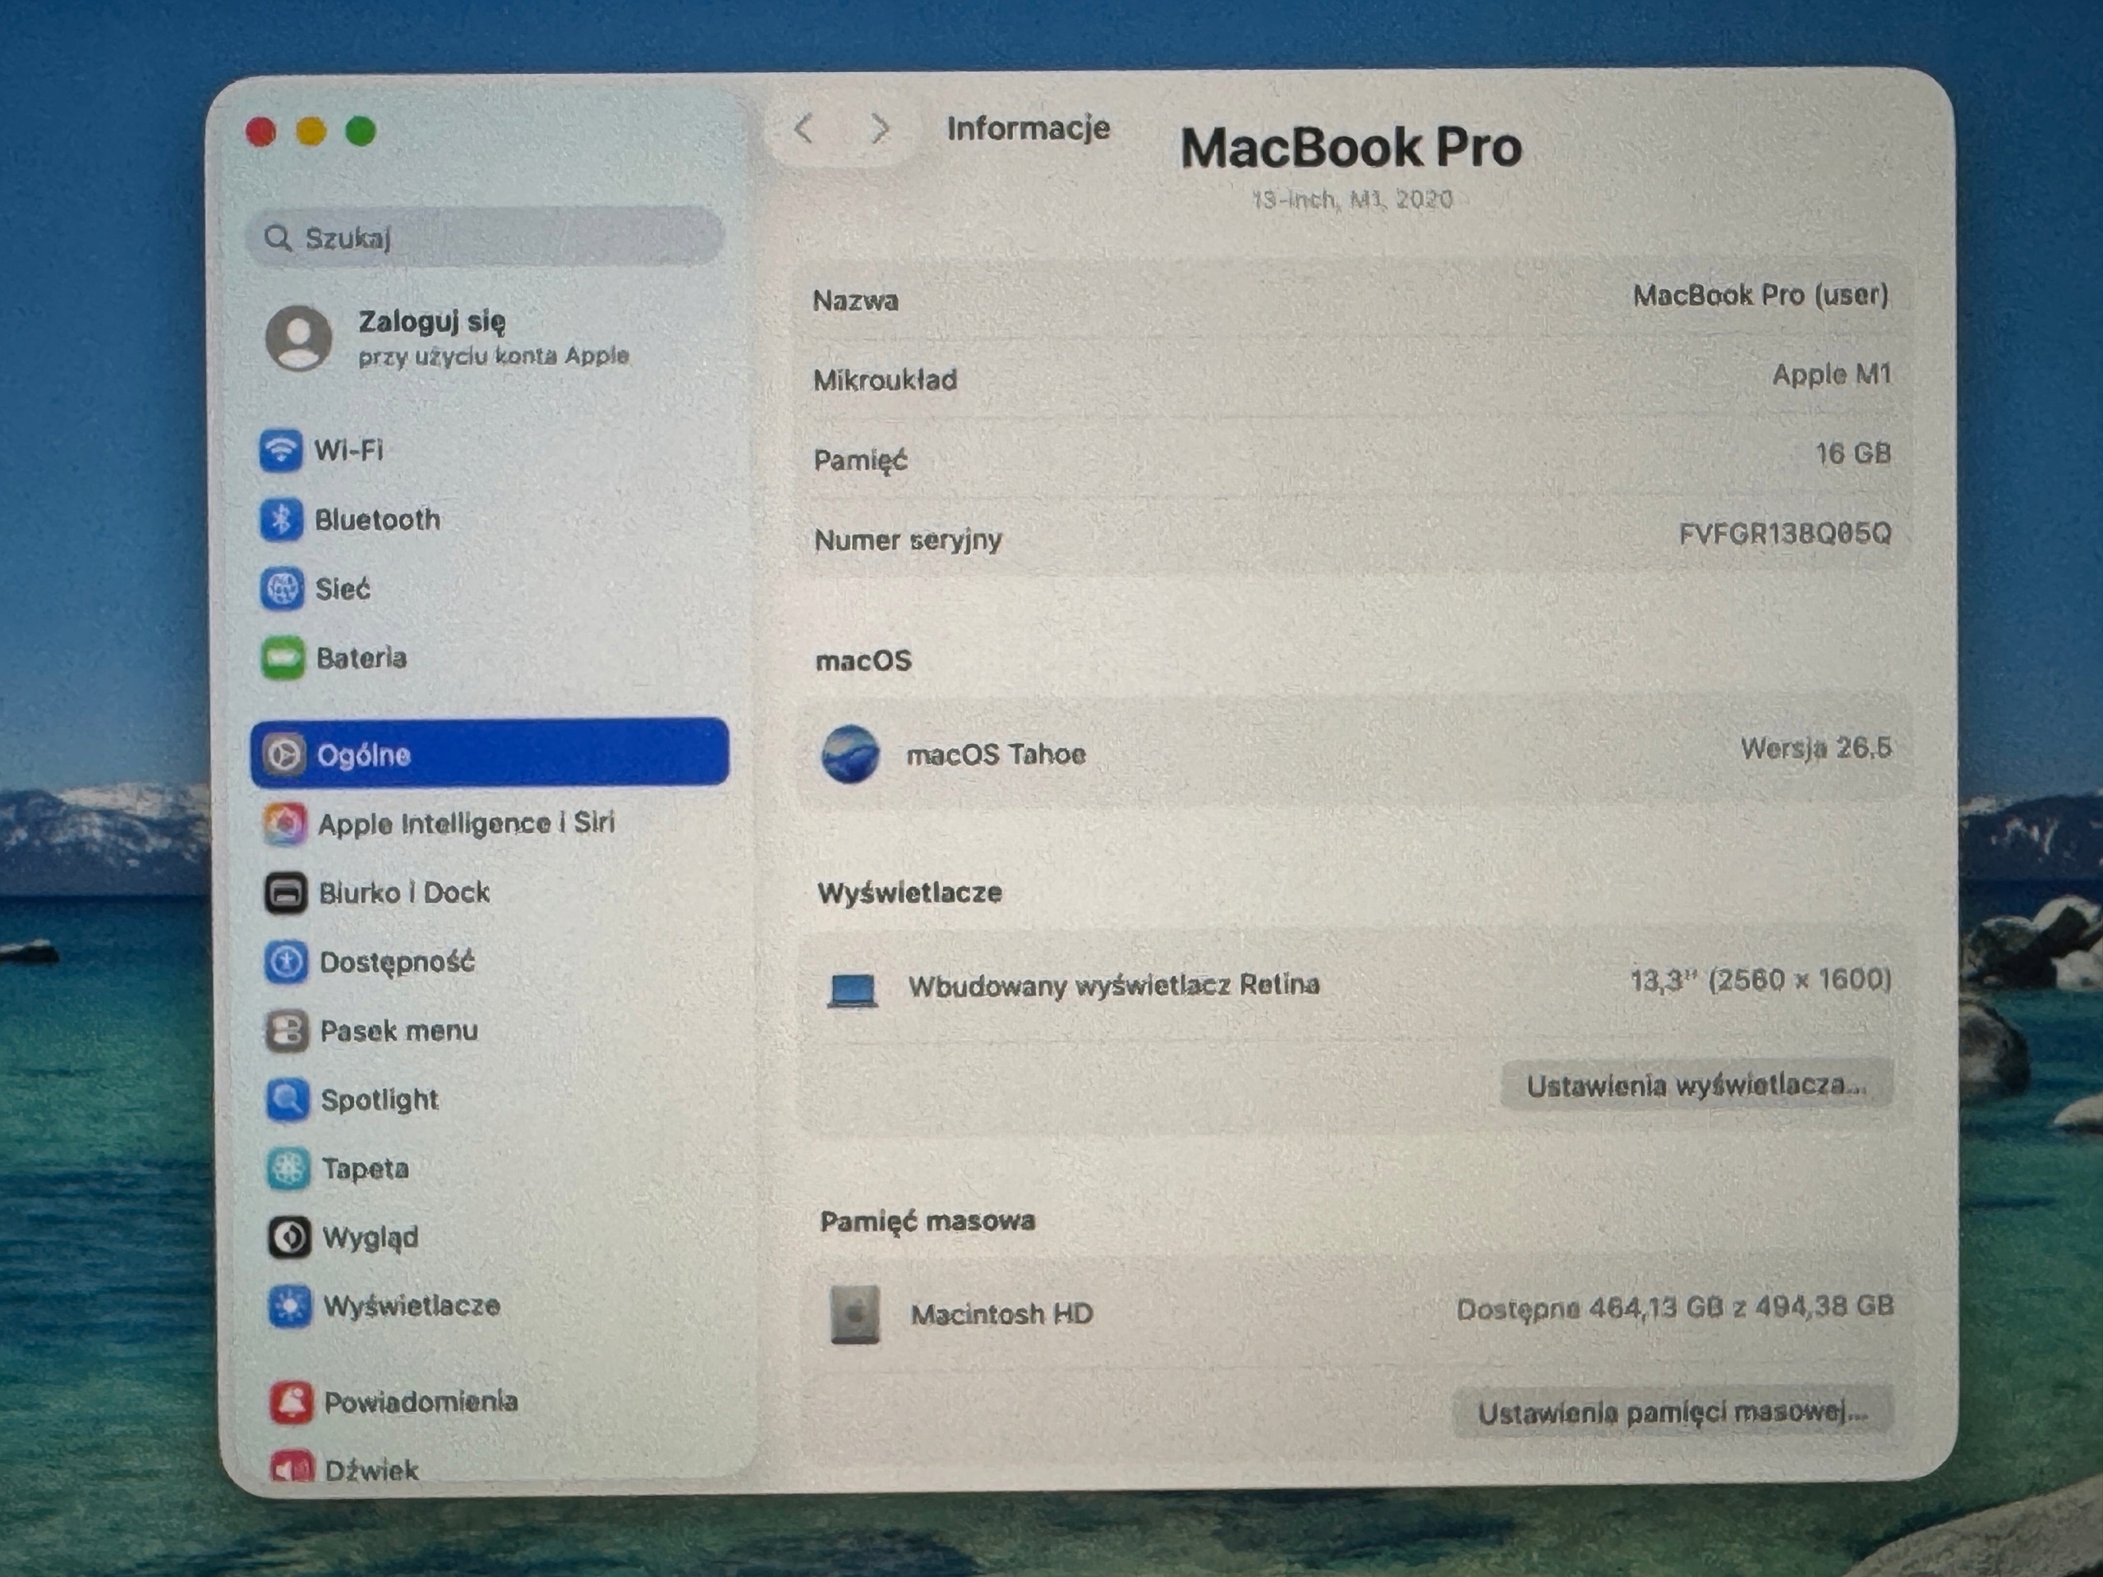Click the Dźwięk speaker icon
2103x1577 pixels.
click(x=292, y=1467)
